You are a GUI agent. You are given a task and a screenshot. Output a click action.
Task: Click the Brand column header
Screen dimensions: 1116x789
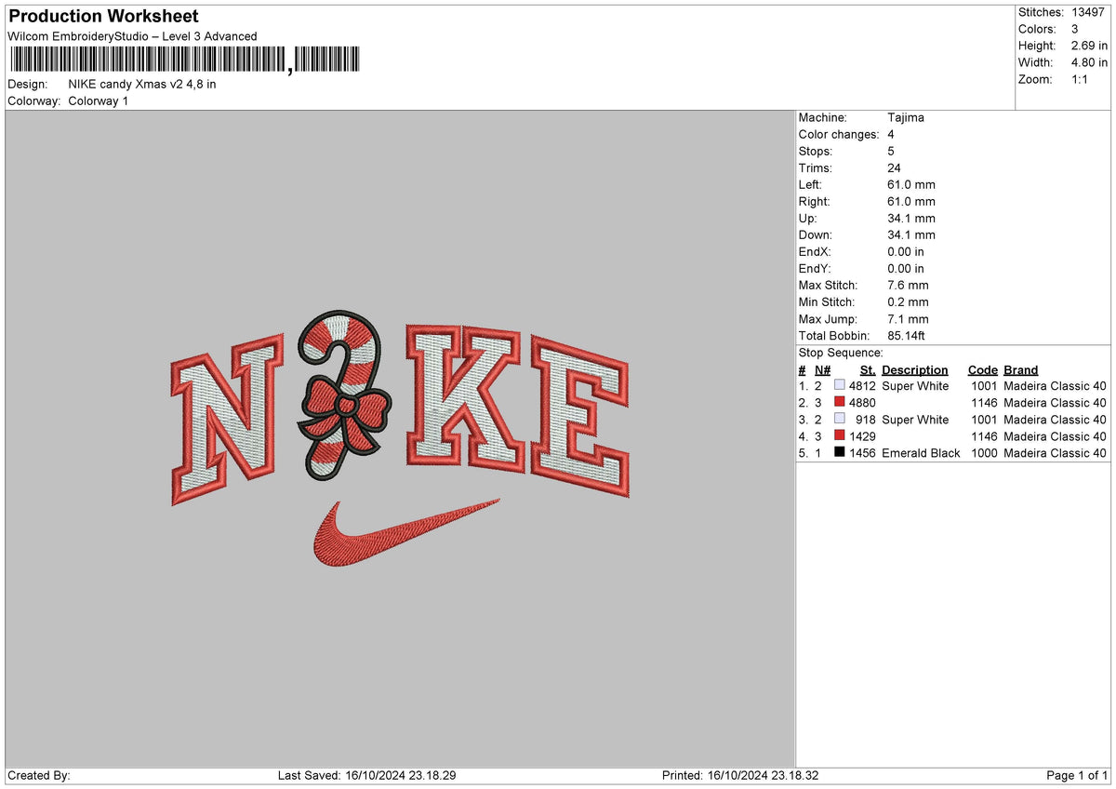coord(1020,369)
